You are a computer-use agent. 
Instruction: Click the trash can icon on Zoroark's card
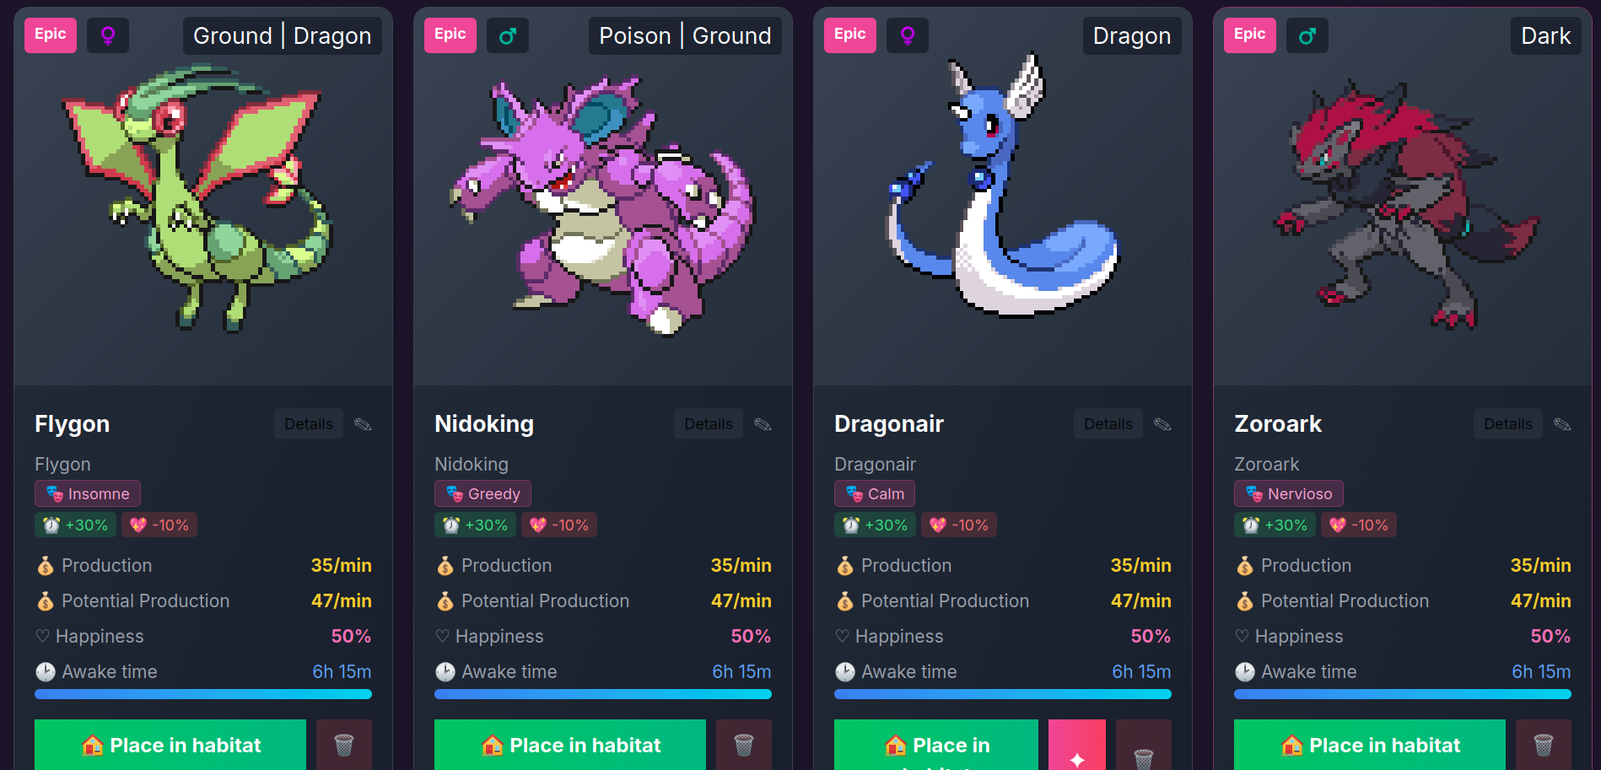point(1544,745)
